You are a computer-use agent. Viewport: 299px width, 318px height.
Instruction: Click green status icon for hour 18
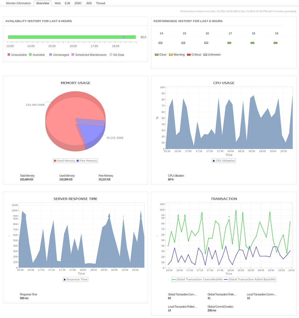click(252, 43)
